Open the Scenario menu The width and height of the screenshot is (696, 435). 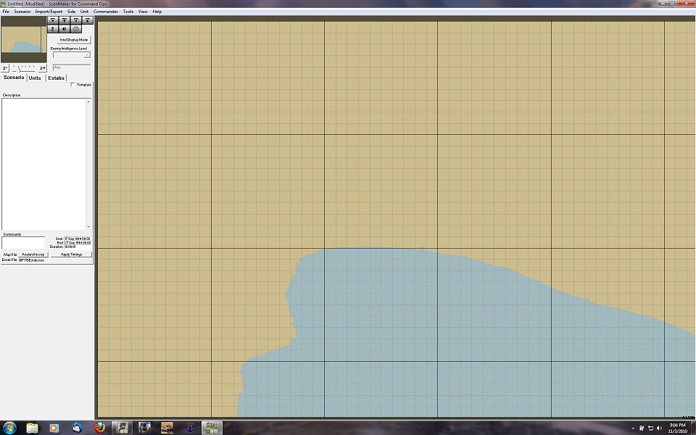[22, 12]
